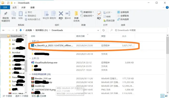This screenshot has height=98, width=169.
Task: Sort by the 大小 (Size) column header
Action: pos(124,36)
